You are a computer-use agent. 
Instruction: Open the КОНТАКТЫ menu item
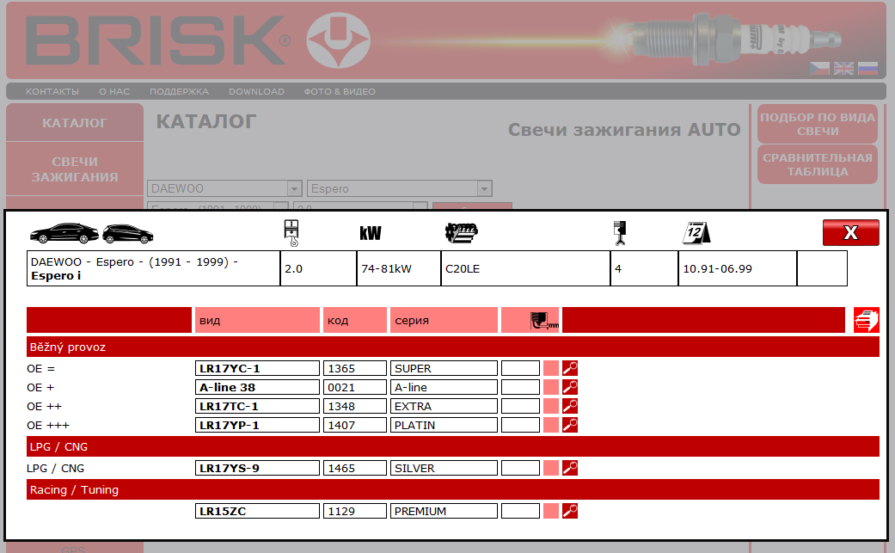tap(52, 91)
